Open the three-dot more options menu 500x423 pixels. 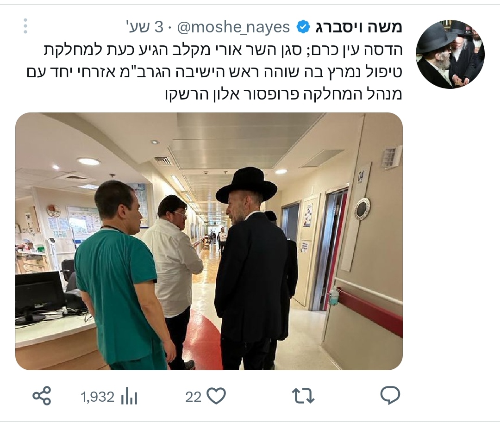pyautogui.click(x=25, y=26)
